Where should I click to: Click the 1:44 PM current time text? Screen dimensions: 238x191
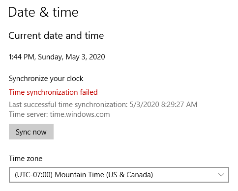(22, 57)
